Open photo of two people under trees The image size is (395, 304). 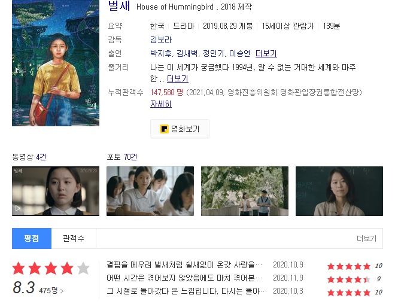(x=245, y=191)
